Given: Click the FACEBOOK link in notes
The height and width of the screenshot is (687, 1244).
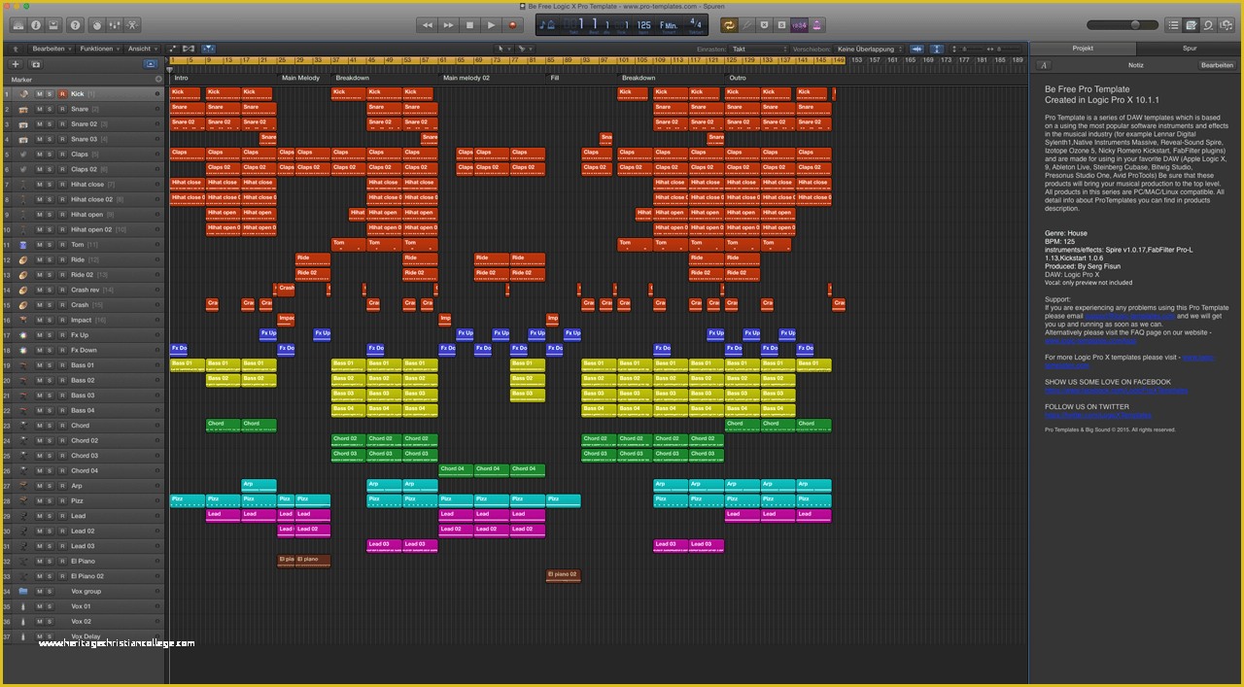Looking at the screenshot, I should coord(1116,391).
